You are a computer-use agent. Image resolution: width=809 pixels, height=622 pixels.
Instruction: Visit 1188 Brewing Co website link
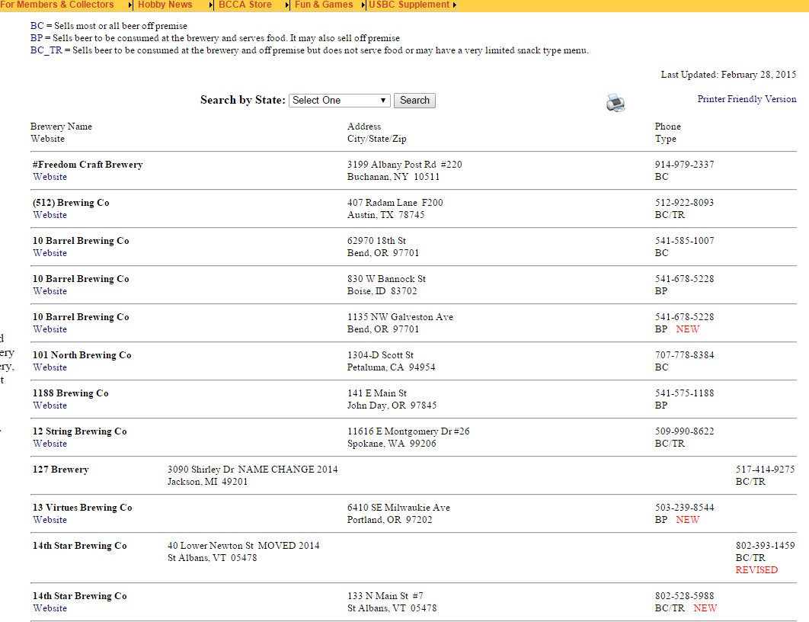[x=50, y=406]
